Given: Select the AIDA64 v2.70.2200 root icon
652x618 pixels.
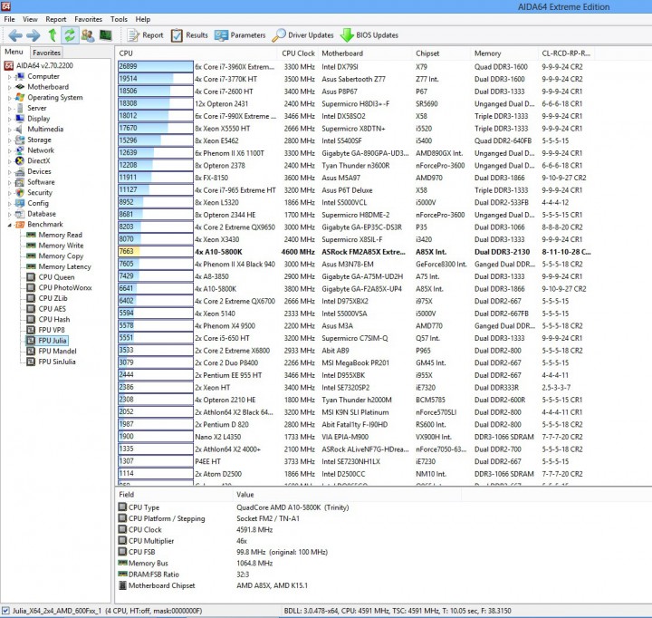Looking at the screenshot, I should point(8,65).
